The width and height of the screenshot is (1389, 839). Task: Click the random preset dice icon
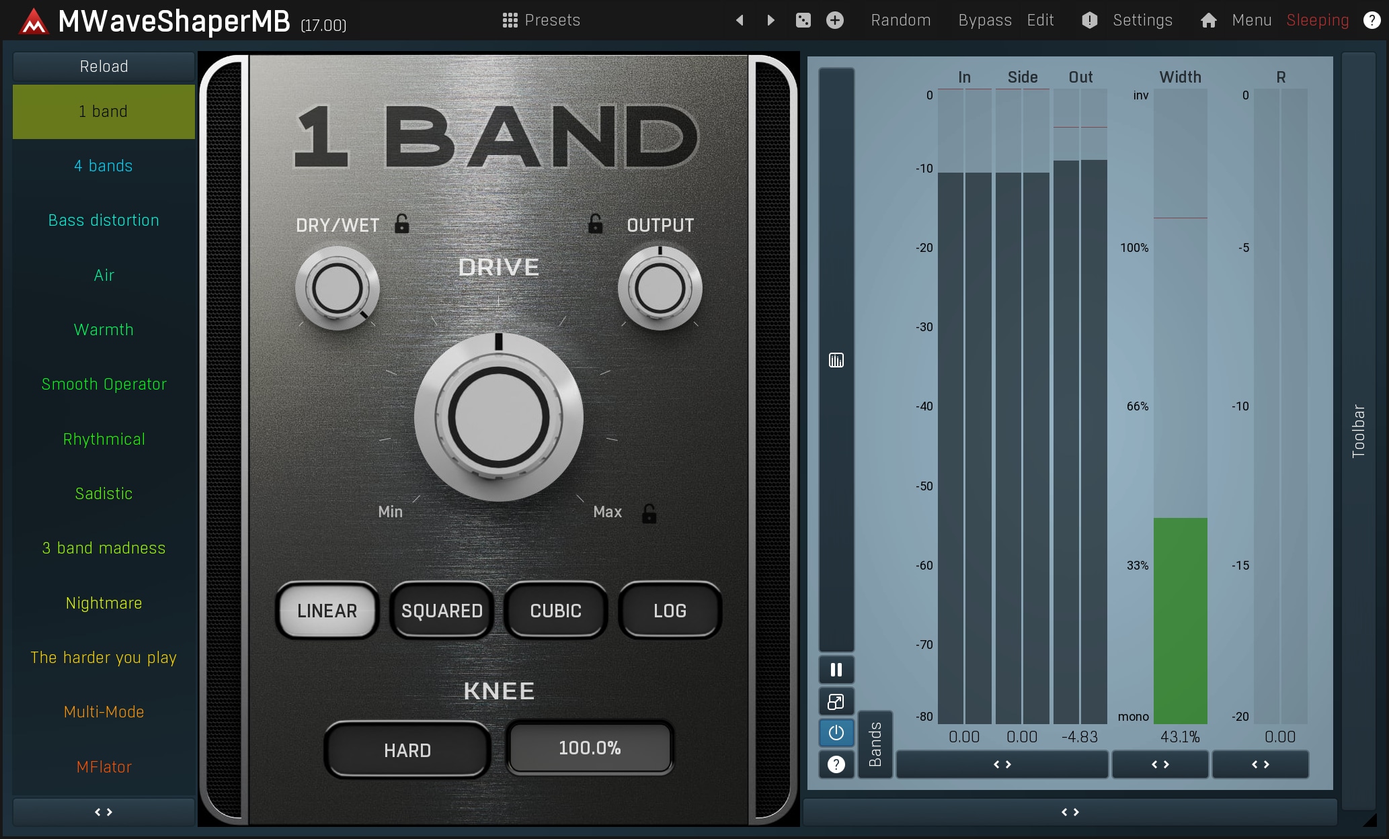pos(803,20)
